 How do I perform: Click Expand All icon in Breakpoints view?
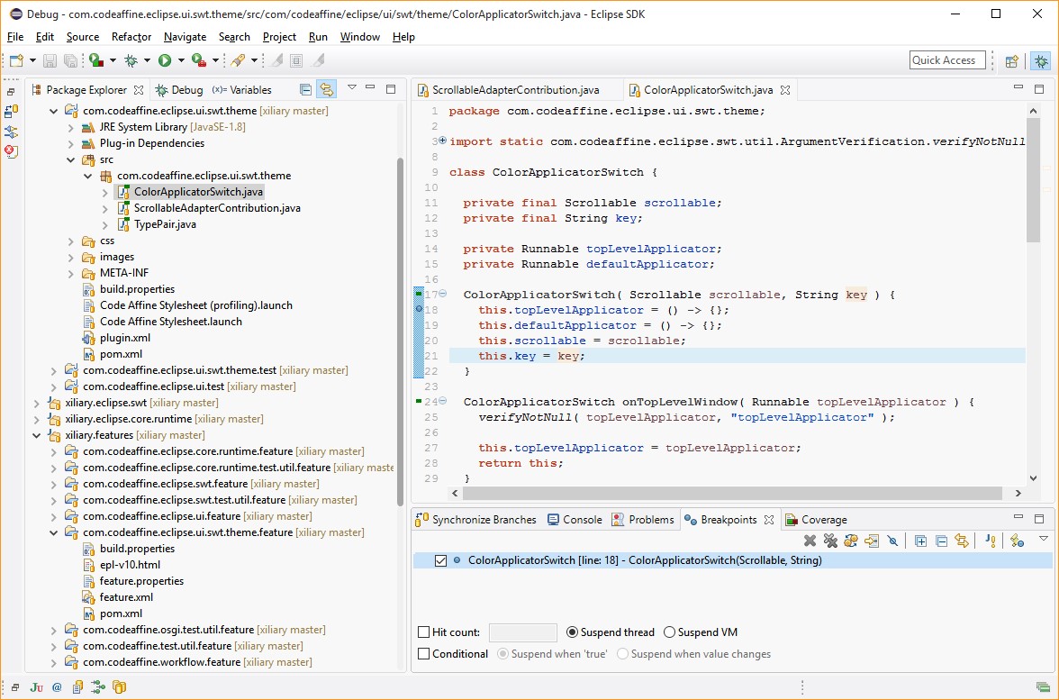coord(920,541)
